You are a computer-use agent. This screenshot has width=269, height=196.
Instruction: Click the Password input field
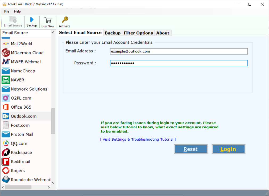179,63
